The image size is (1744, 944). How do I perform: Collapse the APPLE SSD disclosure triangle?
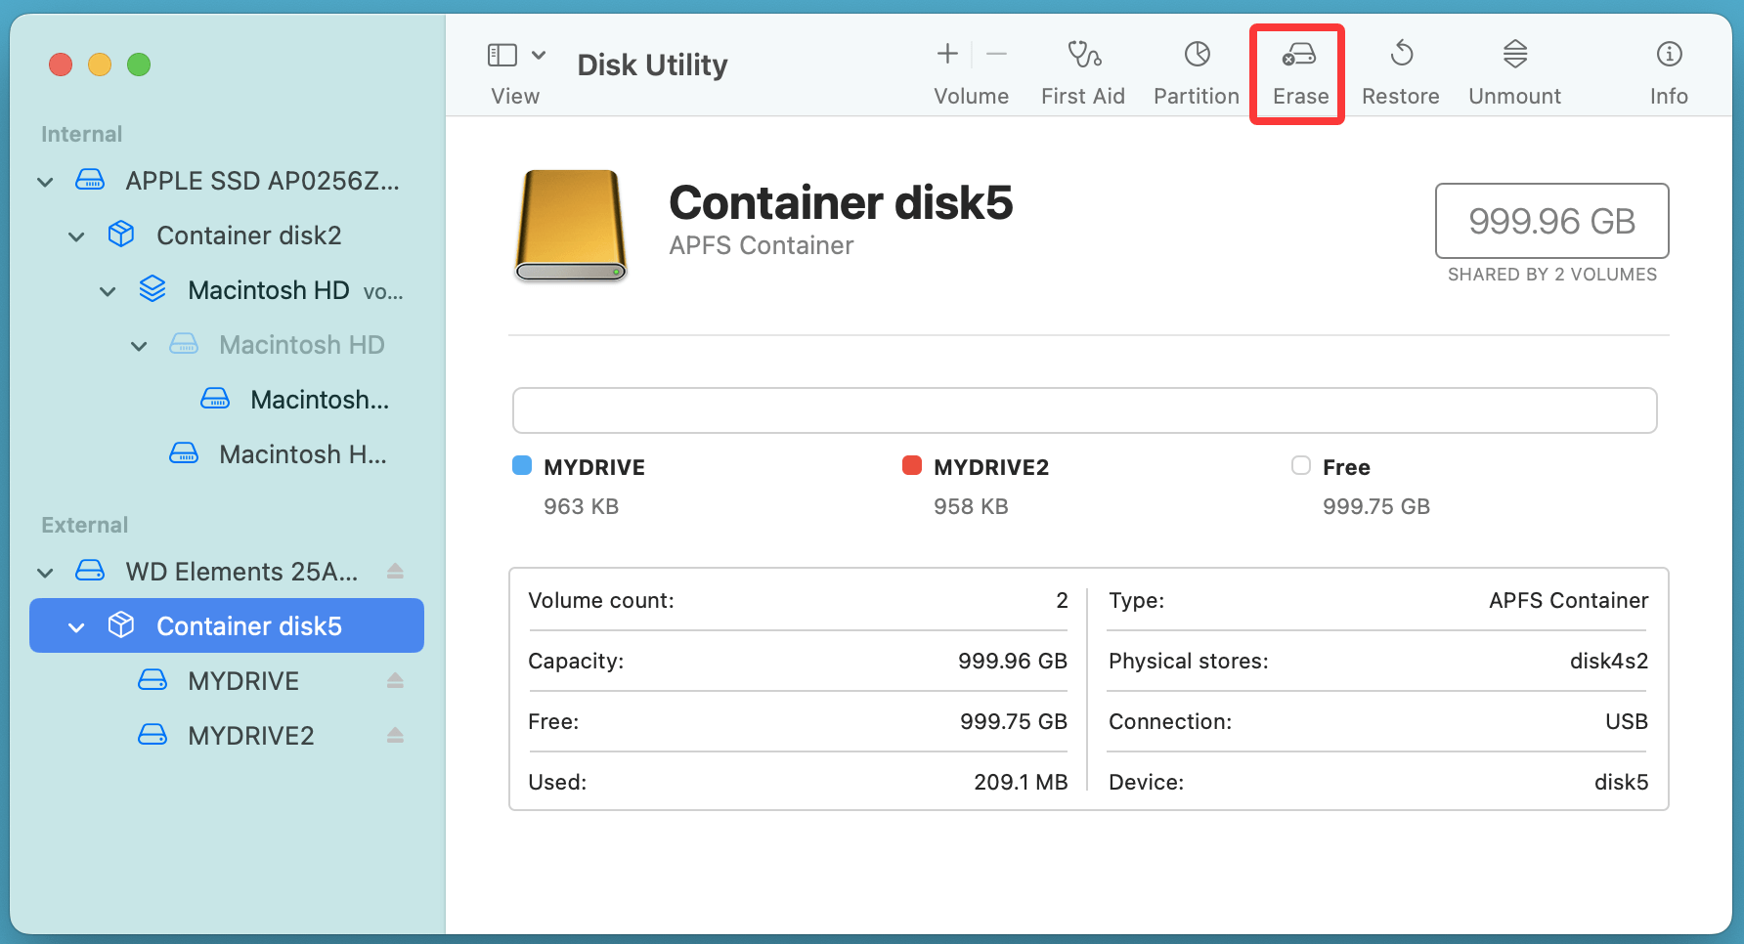click(45, 181)
